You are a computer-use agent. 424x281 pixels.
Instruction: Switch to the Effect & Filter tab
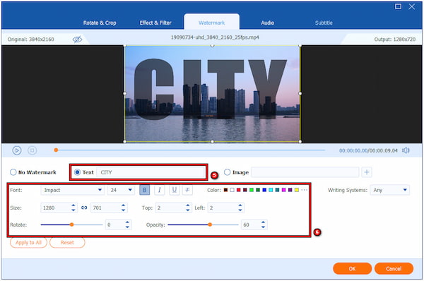pyautogui.click(x=155, y=23)
